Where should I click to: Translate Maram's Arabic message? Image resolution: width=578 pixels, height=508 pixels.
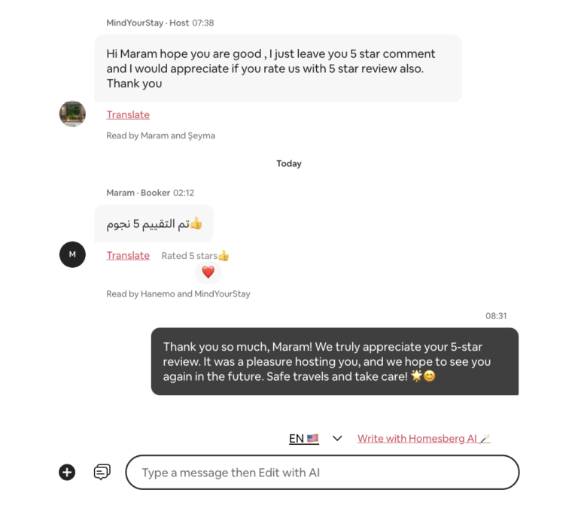tap(128, 255)
